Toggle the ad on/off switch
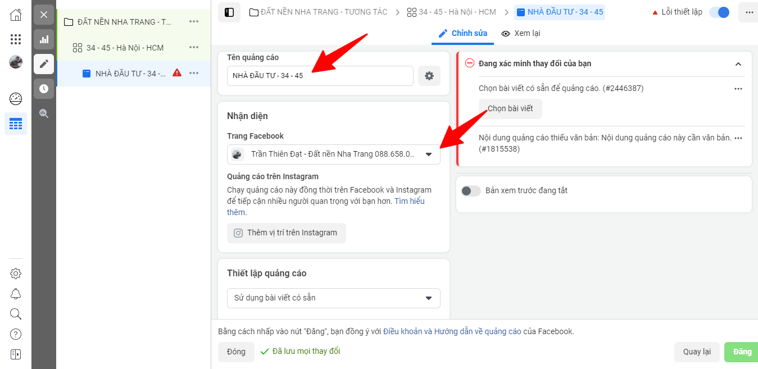The height and width of the screenshot is (369, 758). click(719, 12)
